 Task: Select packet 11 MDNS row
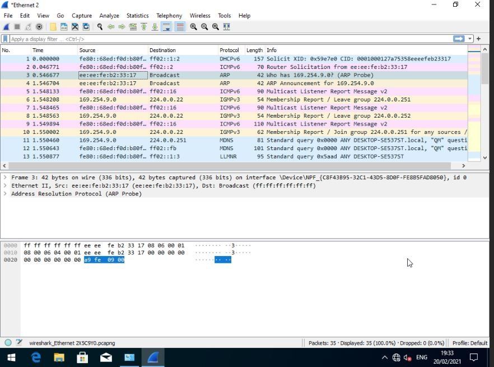(x=234, y=140)
